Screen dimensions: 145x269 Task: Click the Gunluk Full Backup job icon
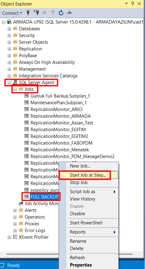(27, 96)
